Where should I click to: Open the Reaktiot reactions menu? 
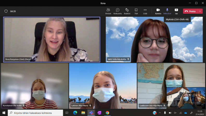(127, 11)
